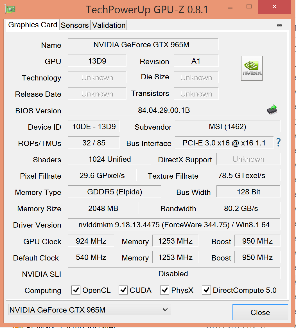Click the Subvendor MSI field

click(x=227, y=126)
